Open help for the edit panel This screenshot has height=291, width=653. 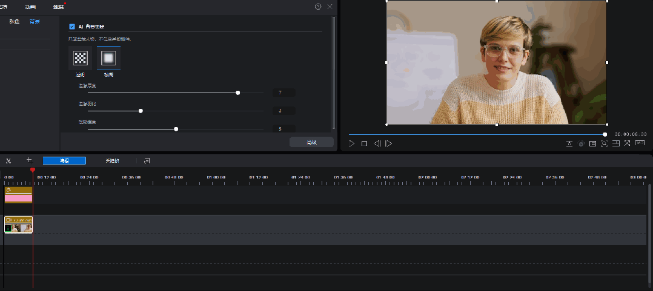click(x=318, y=6)
